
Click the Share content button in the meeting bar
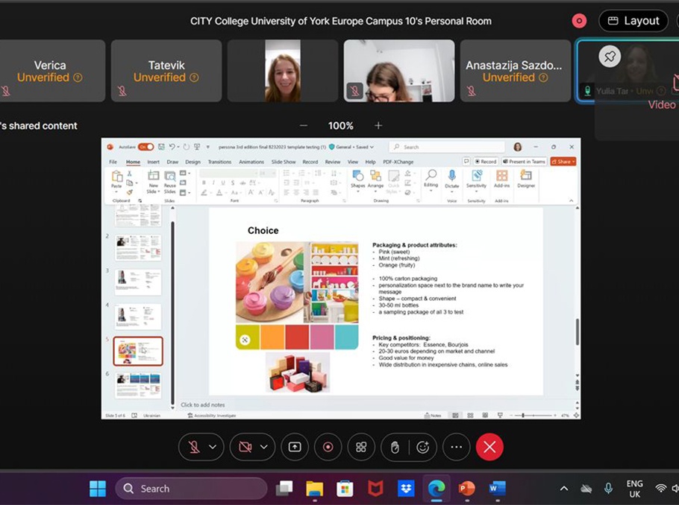pos(295,447)
